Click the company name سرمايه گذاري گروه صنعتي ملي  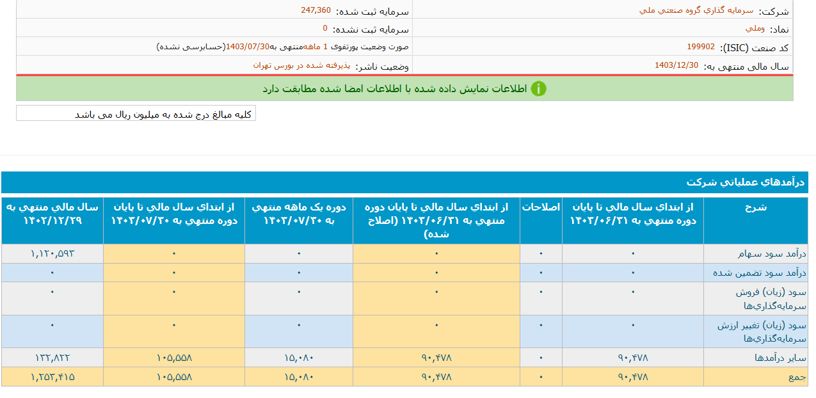(696, 11)
